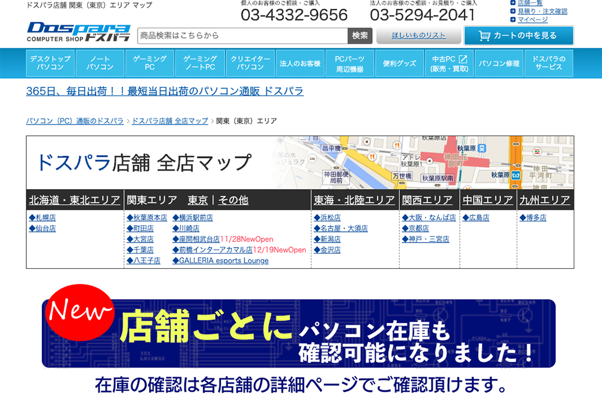Screen dimensions: 602x401
Task: Open the ゲーミングノートPC menu
Action: [x=200, y=63]
